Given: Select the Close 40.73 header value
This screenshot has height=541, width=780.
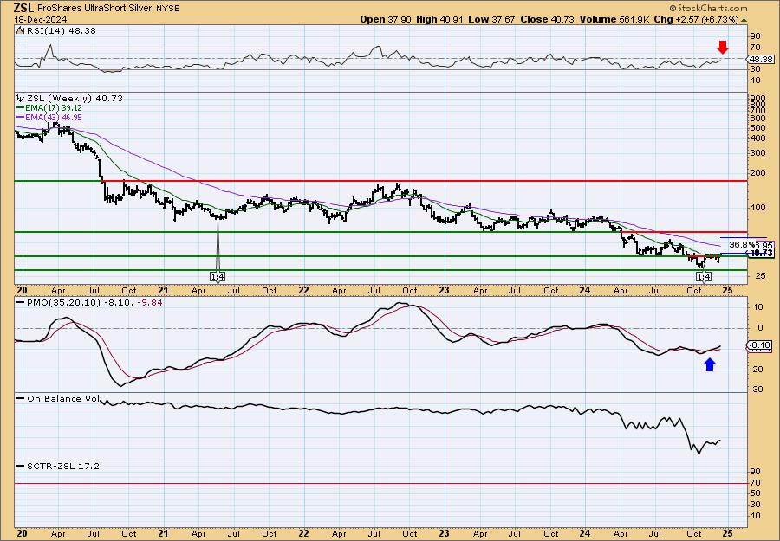Looking at the screenshot, I should click(547, 19).
